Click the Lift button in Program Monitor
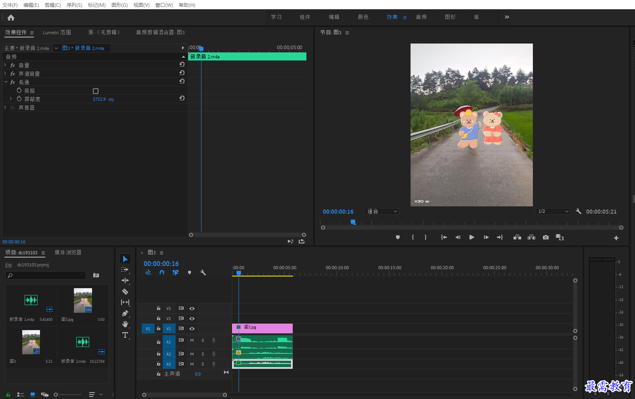Image resolution: width=635 pixels, height=399 pixels. (x=517, y=237)
